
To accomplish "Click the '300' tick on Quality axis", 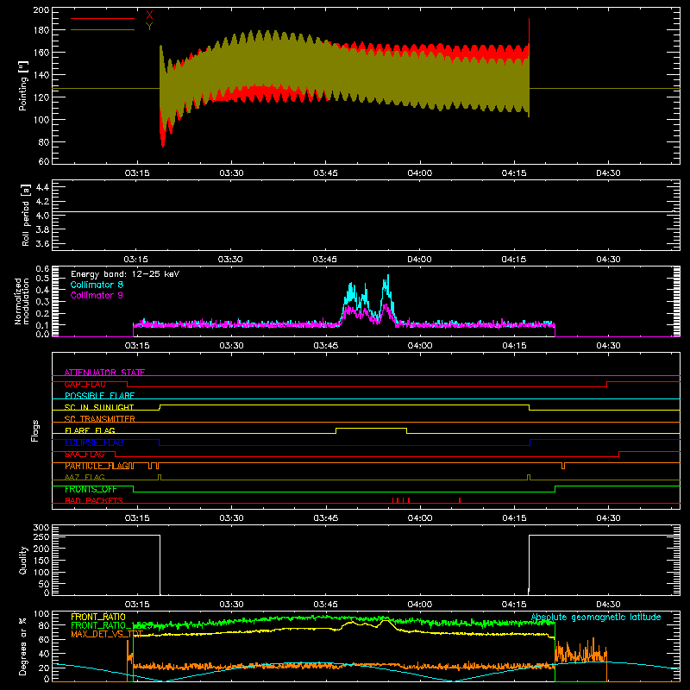I will [x=41, y=528].
